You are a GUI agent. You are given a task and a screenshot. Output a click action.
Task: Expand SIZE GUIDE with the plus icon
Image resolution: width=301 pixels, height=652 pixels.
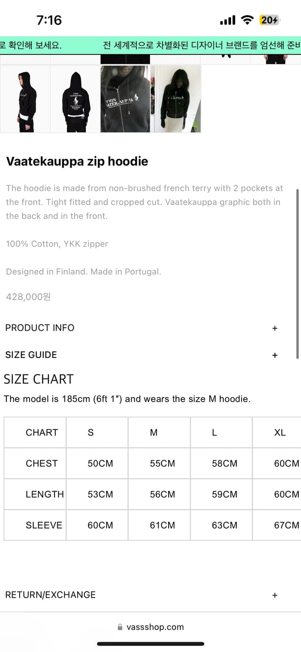(x=275, y=356)
